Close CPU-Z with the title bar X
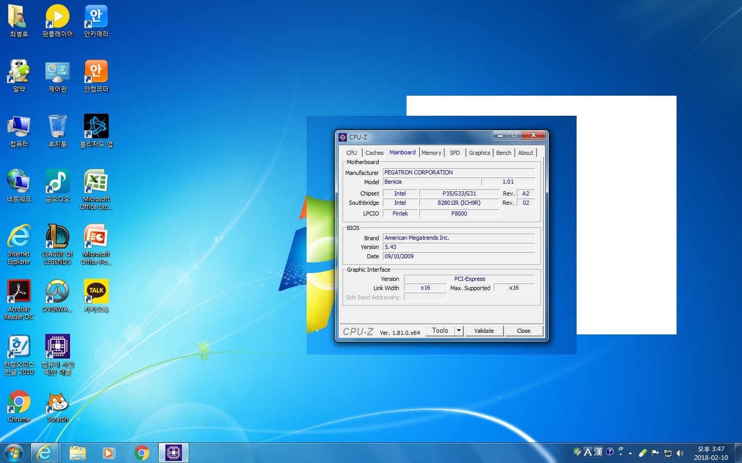The width and height of the screenshot is (742, 463). 533,135
